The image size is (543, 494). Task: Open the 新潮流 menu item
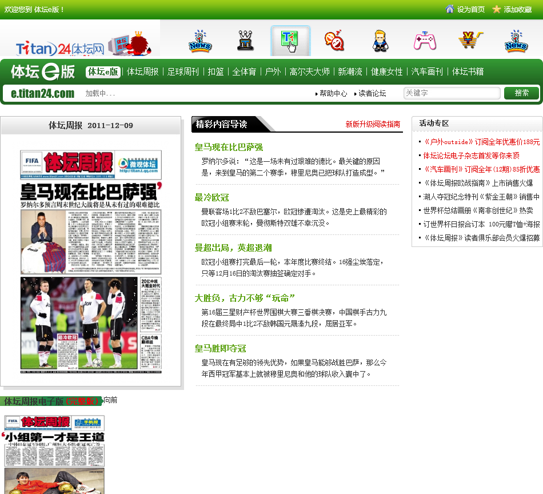tap(350, 71)
